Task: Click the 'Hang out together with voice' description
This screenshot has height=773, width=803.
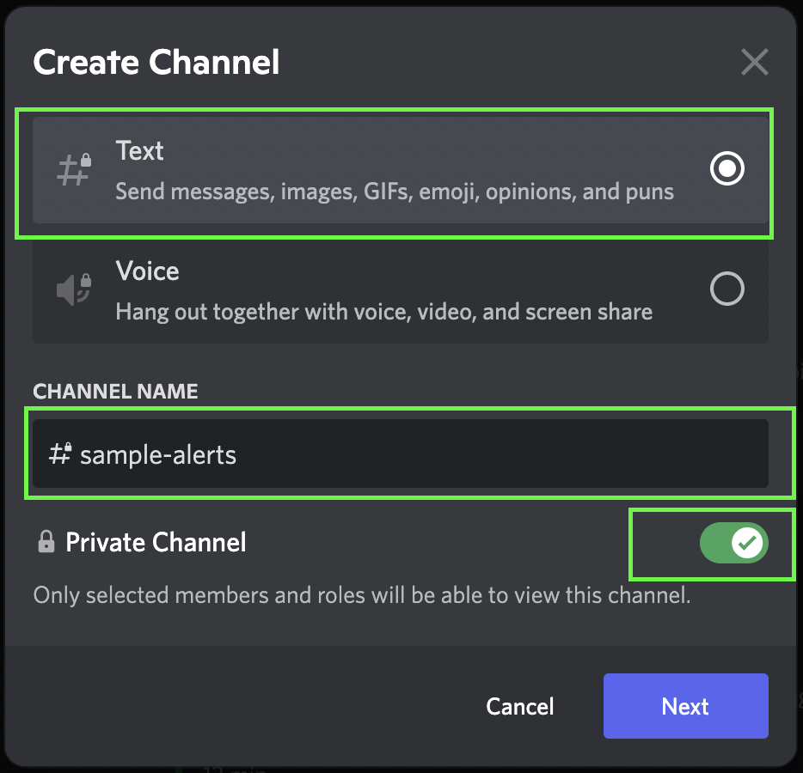Action: [384, 312]
